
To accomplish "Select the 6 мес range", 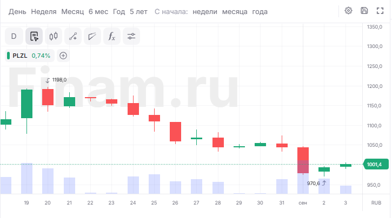I will click(x=98, y=12).
